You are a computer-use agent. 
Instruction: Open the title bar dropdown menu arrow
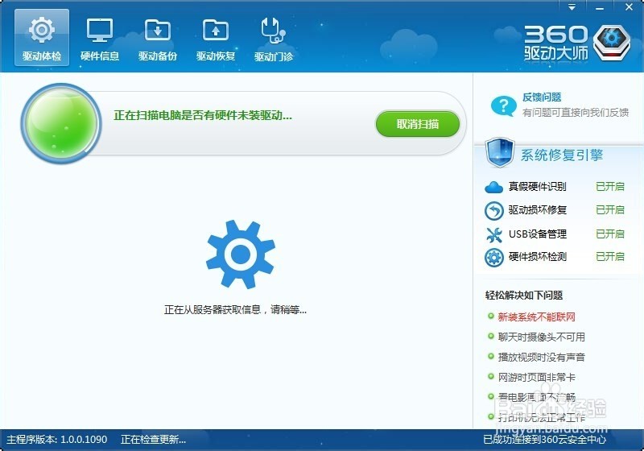572,7
